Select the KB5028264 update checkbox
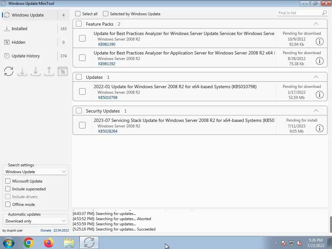This screenshot has width=332, height=249. coord(82,125)
